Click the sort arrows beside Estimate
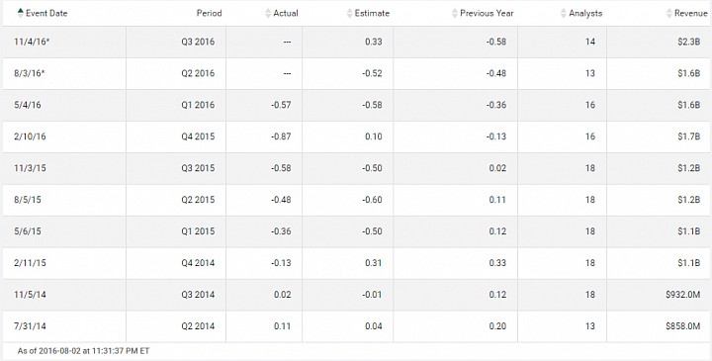The height and width of the screenshot is (361, 712). pos(350,13)
